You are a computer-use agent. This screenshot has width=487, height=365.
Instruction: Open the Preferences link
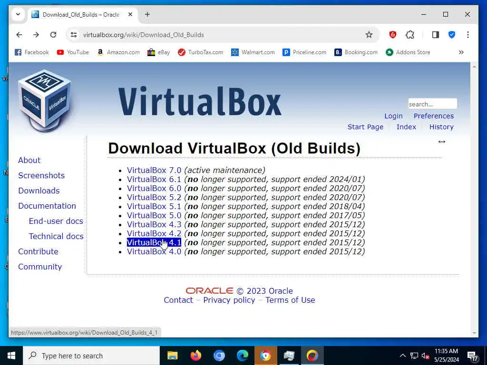[434, 116]
